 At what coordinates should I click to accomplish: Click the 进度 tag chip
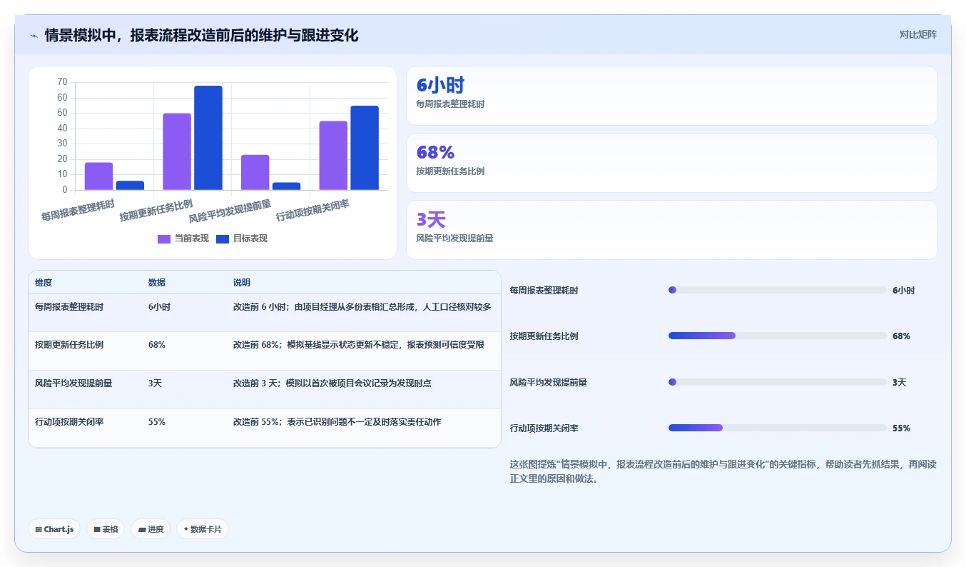[x=151, y=529]
